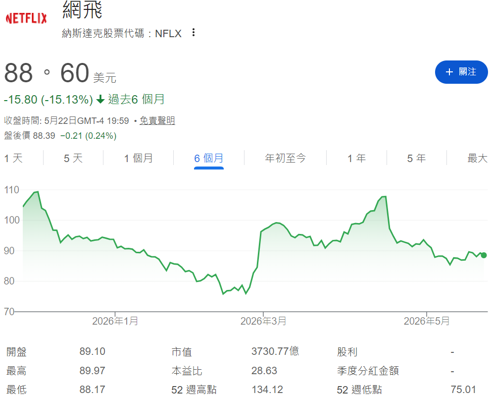Click the 2026年5月 axis label
The image size is (491, 396).
coord(427,321)
